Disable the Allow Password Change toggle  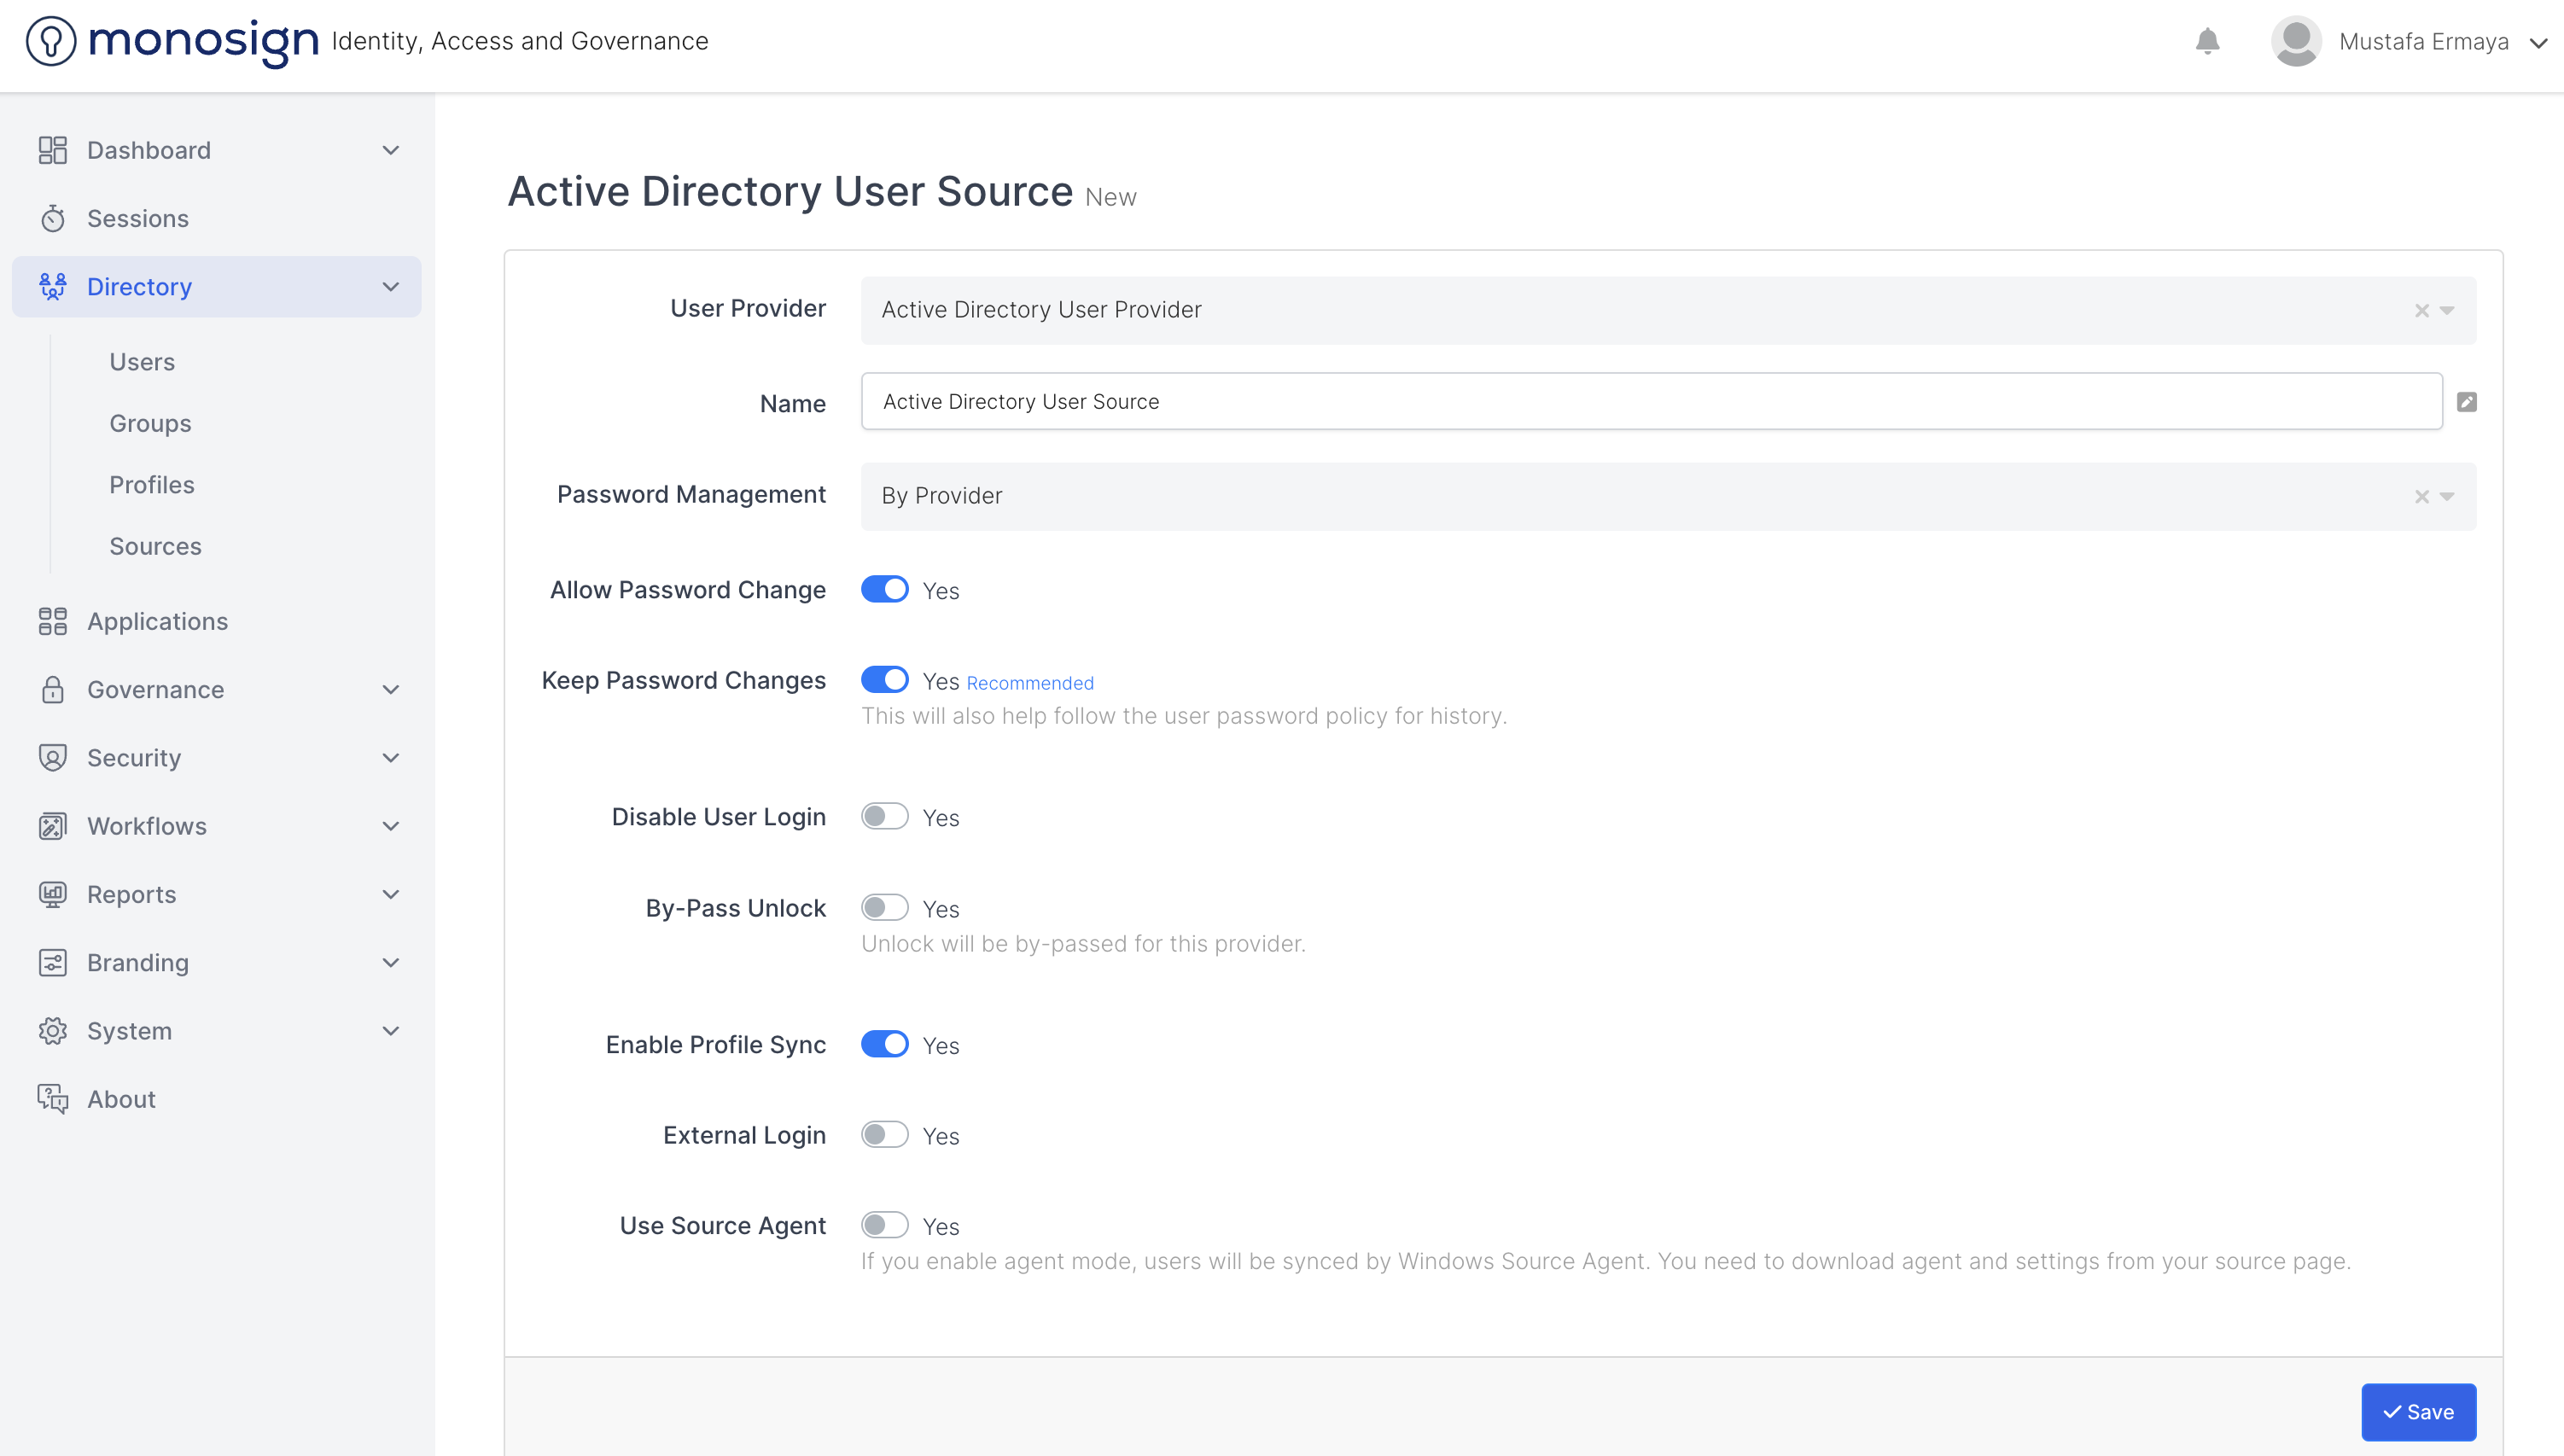(885, 589)
